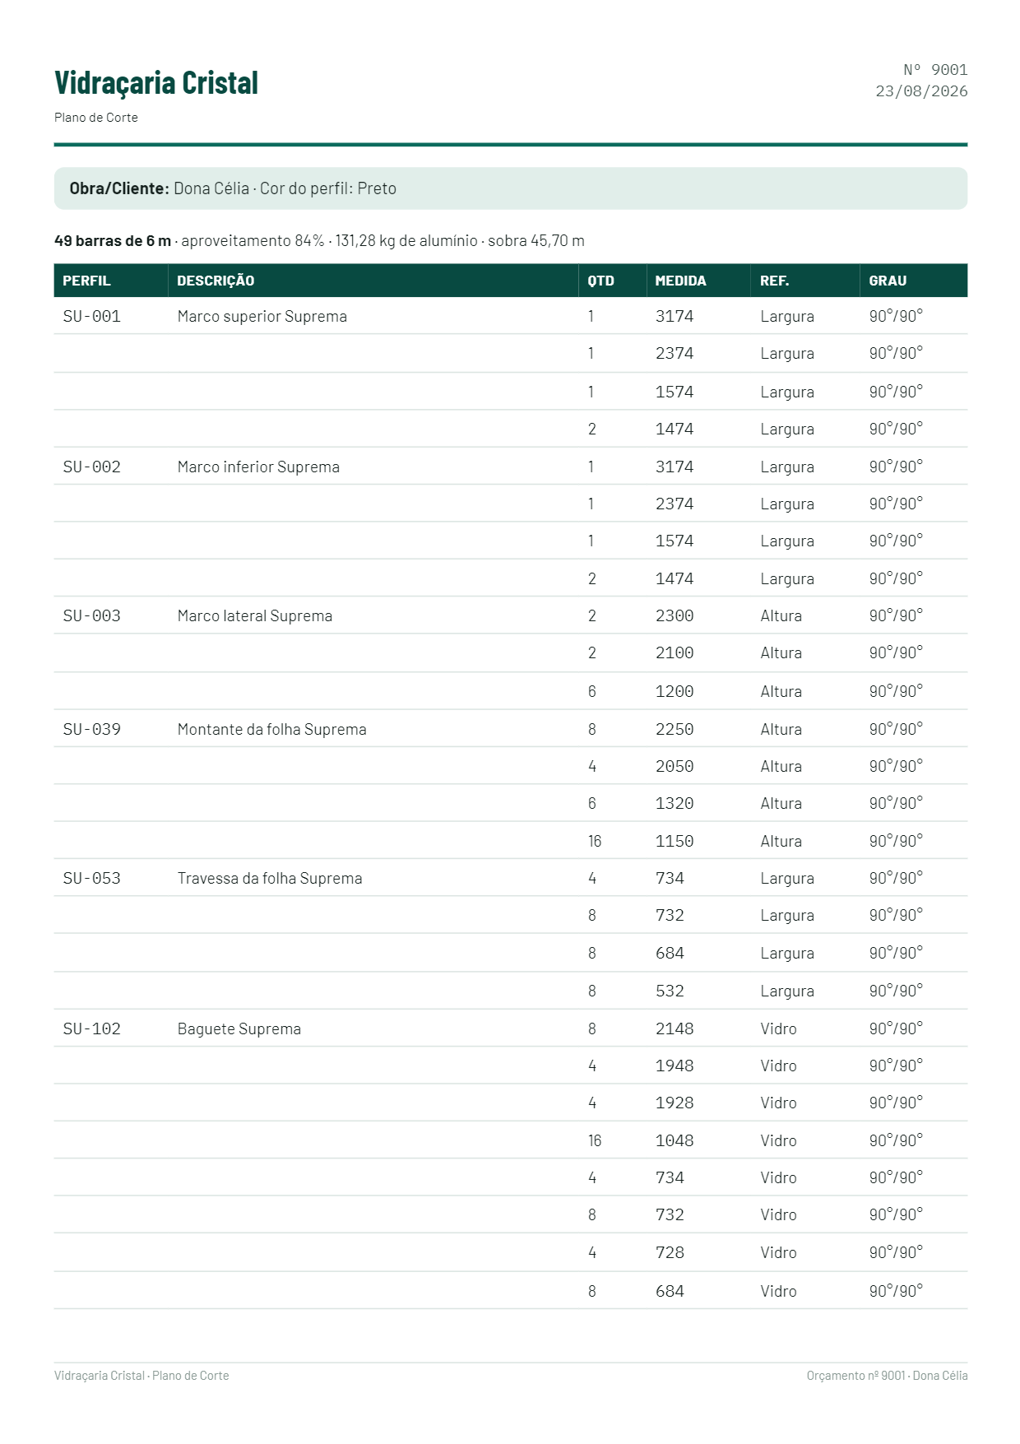Select measure 1320 value
The height and width of the screenshot is (1444, 1020).
pos(675,803)
